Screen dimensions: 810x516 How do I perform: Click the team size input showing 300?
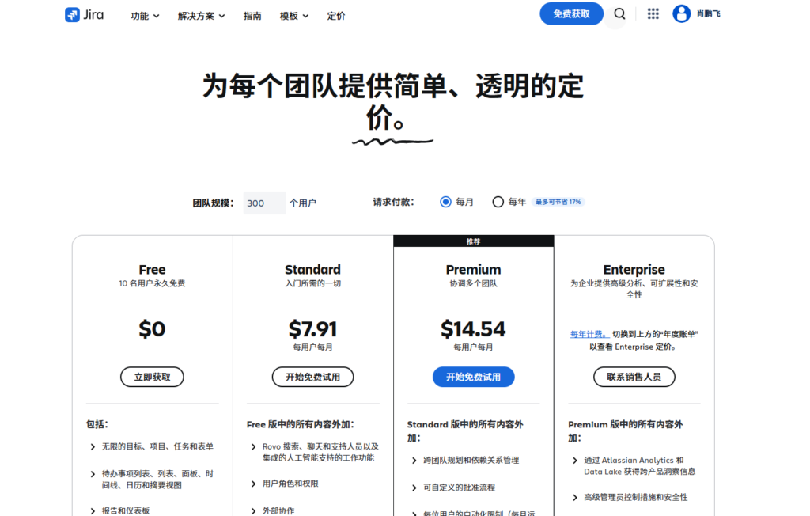click(264, 203)
